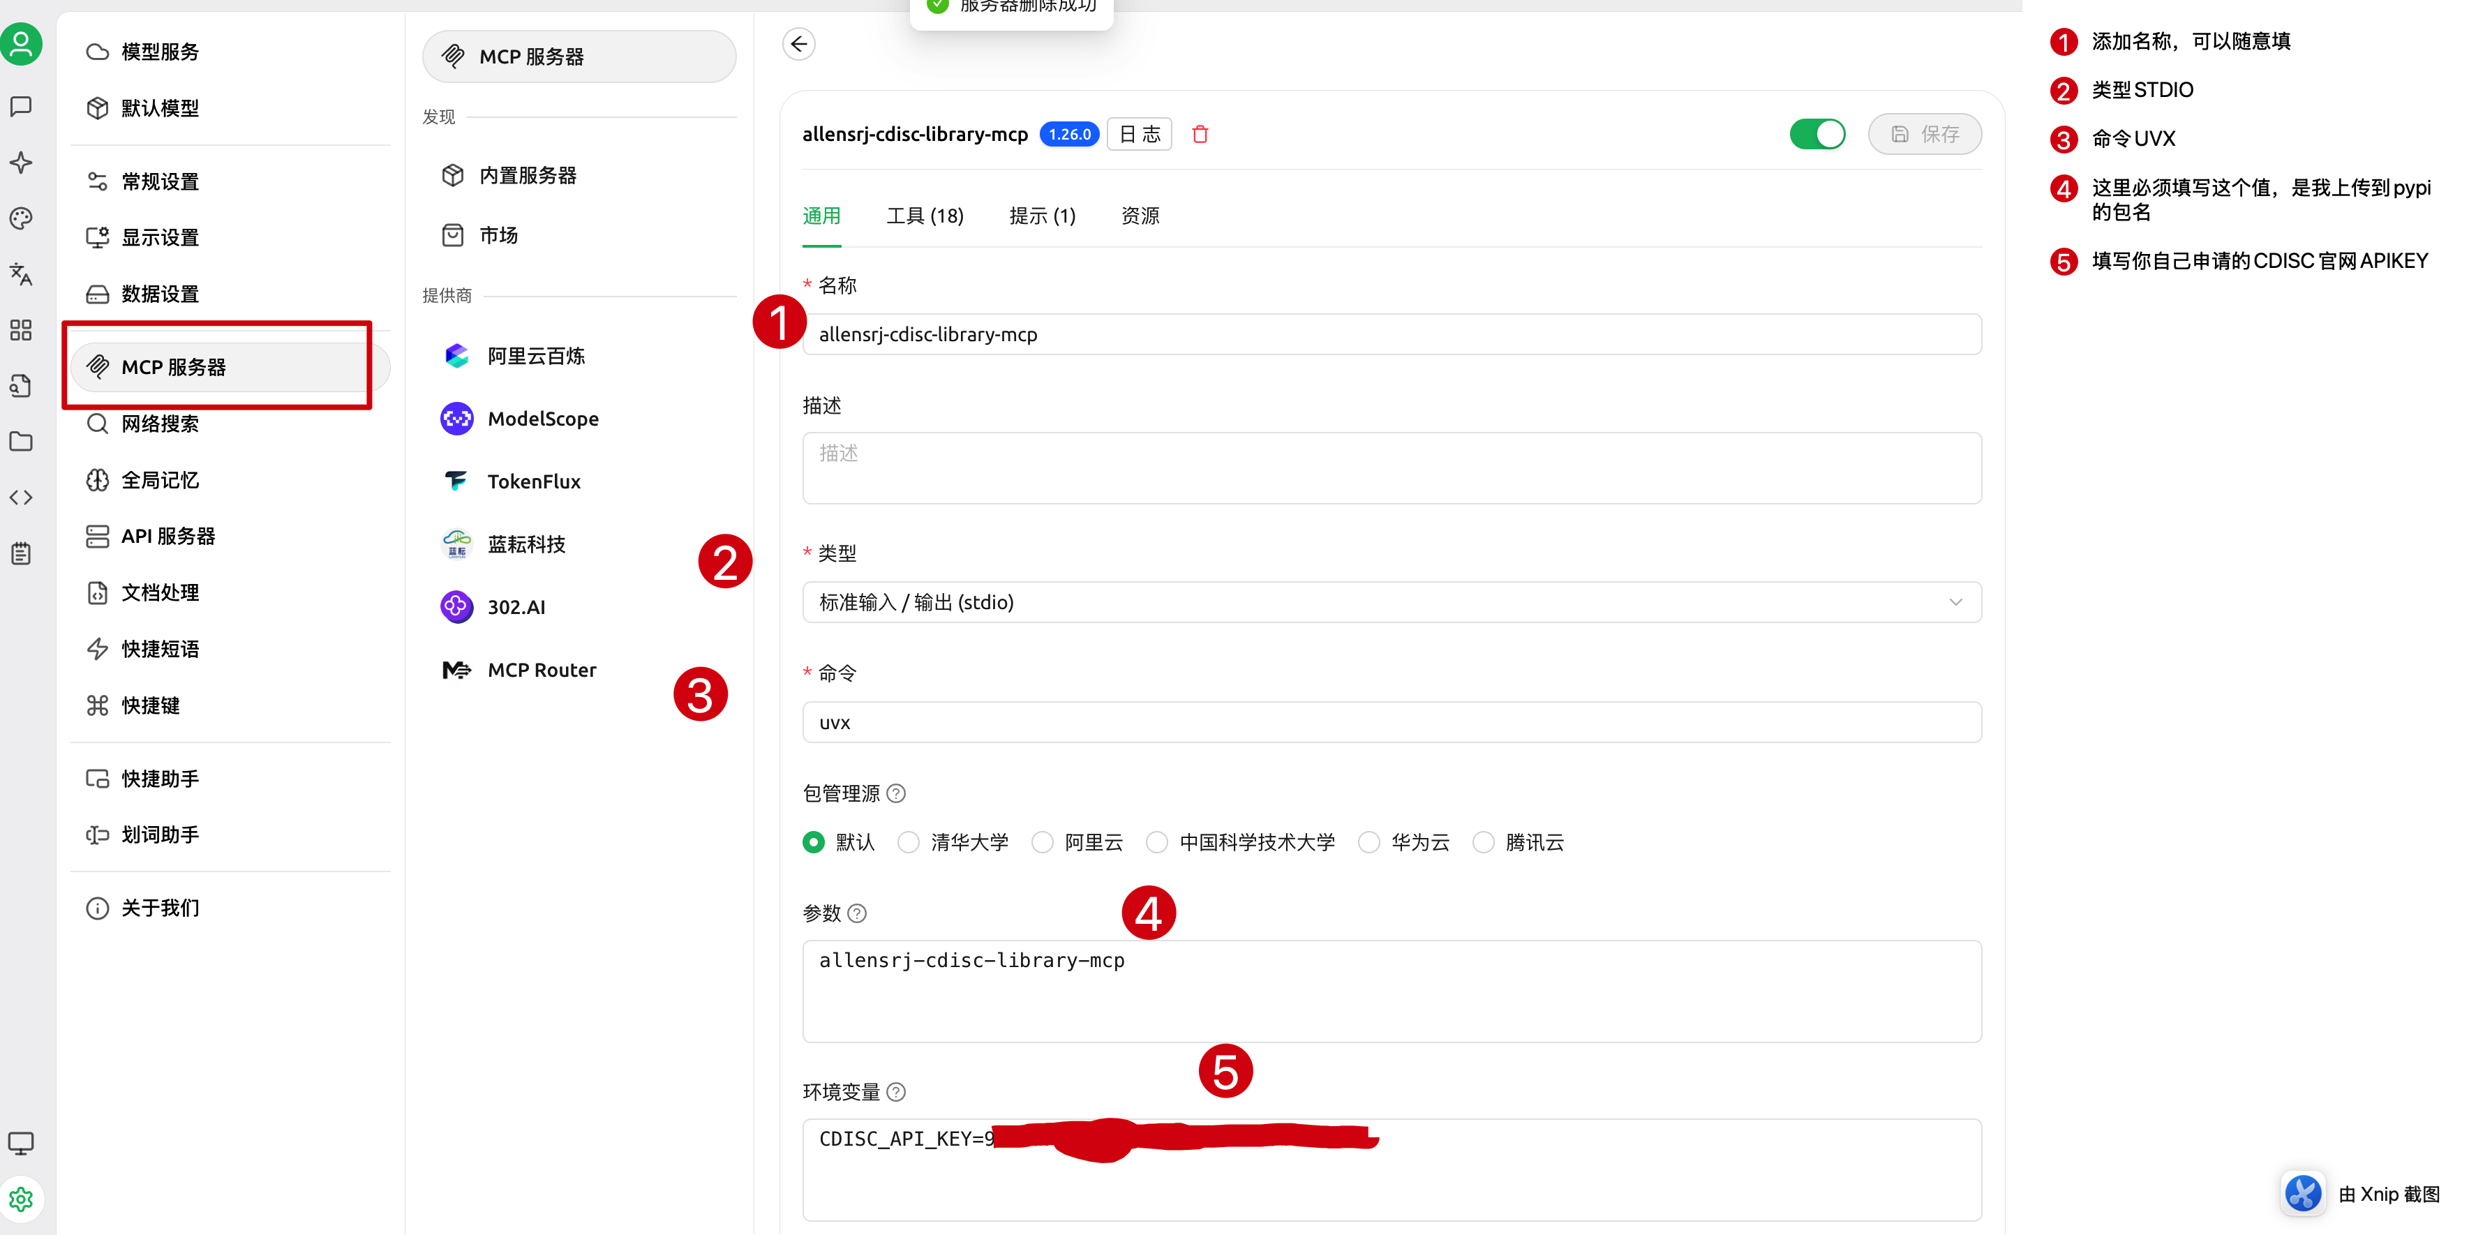Screen dimensions: 2469x1235
Task: Open ModelScope provider in list
Action: tap(542, 419)
